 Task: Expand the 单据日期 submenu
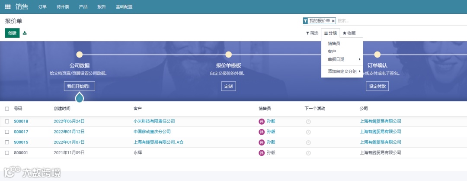point(342,59)
